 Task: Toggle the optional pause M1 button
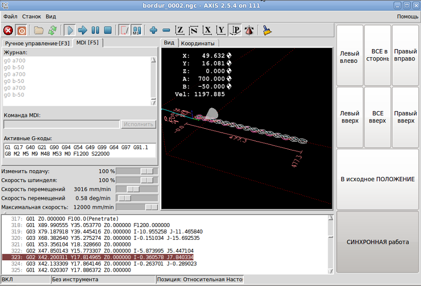pos(137,30)
